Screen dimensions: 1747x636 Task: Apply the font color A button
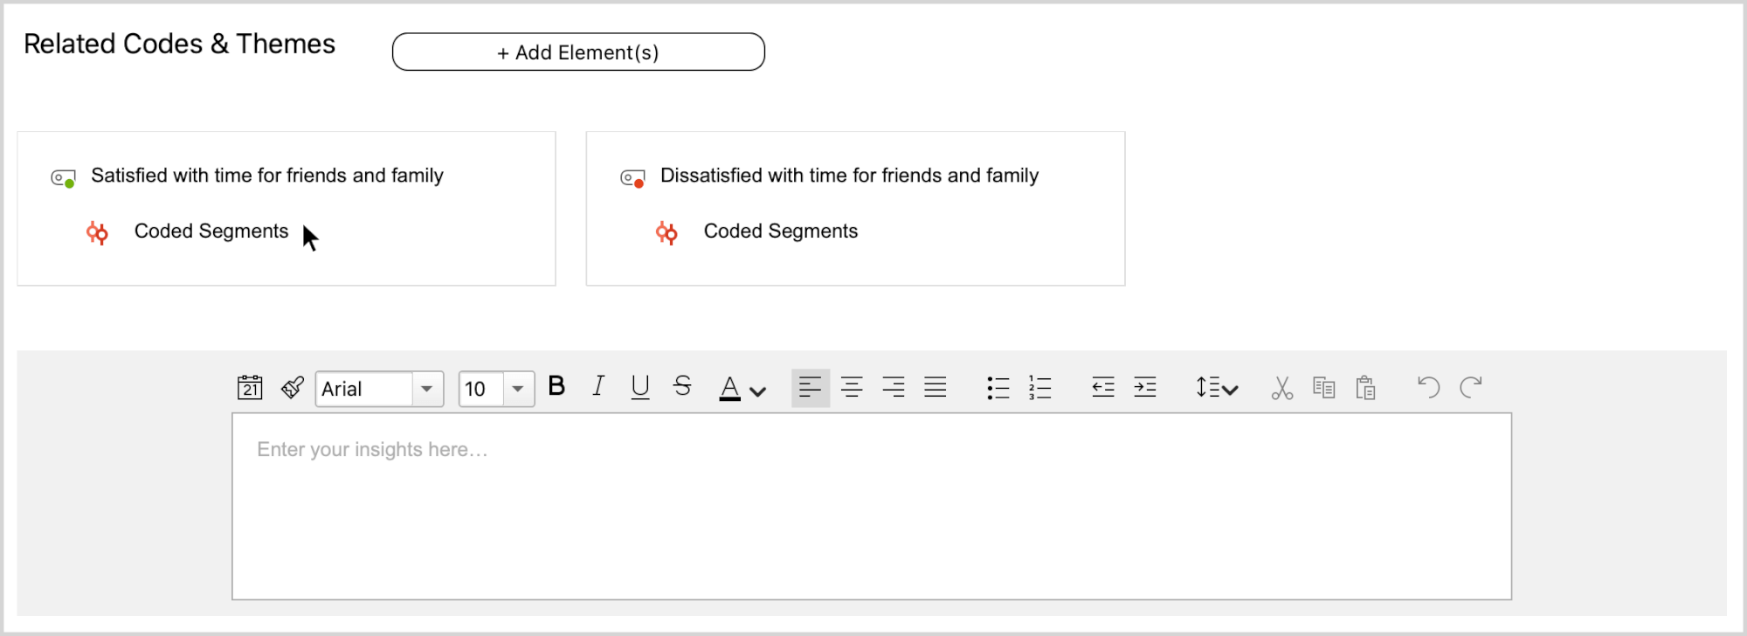(x=730, y=388)
